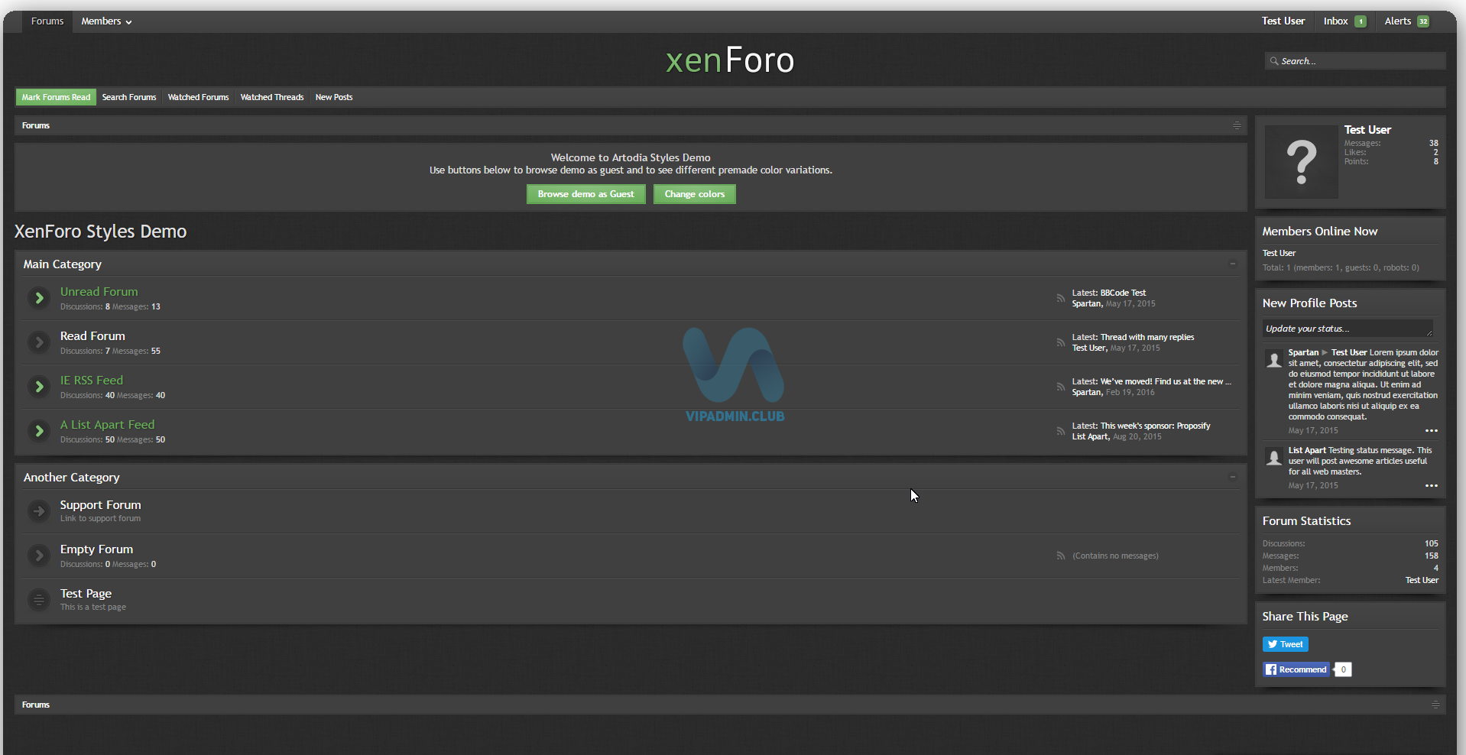Click Inbox unread count badge
1466x755 pixels.
point(1361,21)
